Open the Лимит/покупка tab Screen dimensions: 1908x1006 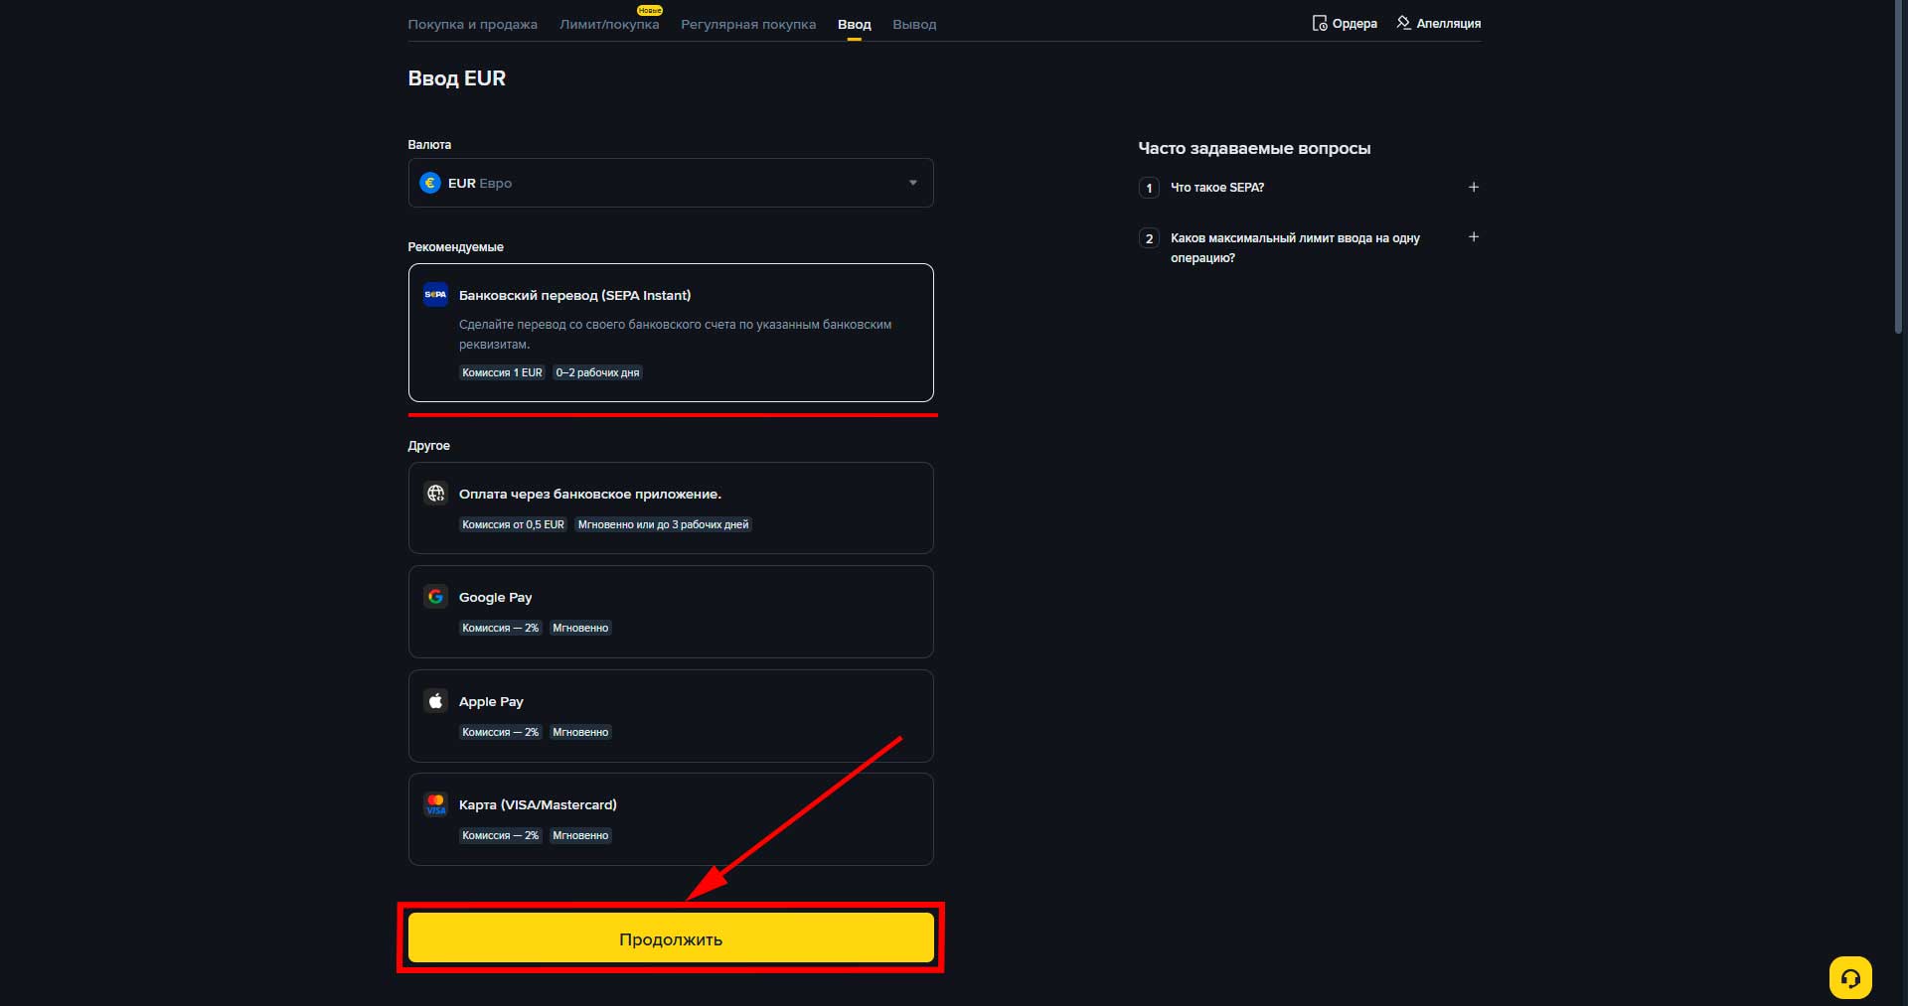(x=609, y=24)
